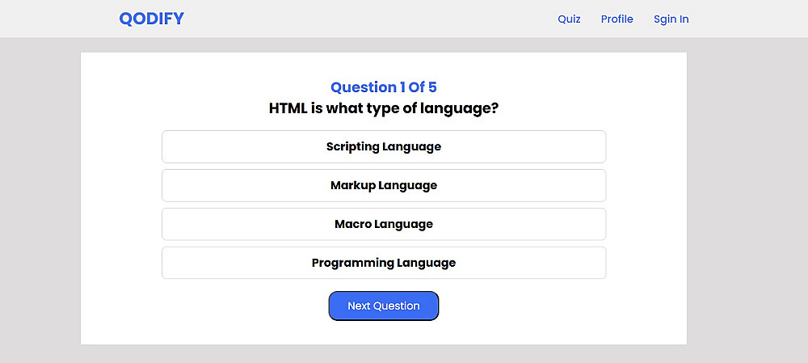Click the QODIFY logo
The image size is (808, 363).
coord(151,19)
